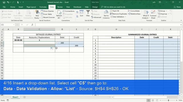Expand the Name Box dropdown
This screenshot has height=102, width=183.
pos(14,25)
